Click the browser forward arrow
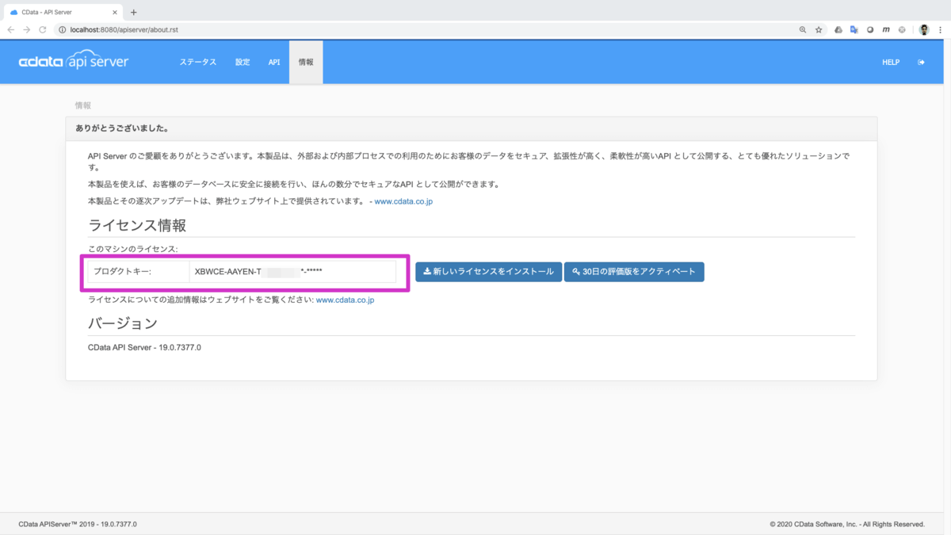951x535 pixels. 27,29
